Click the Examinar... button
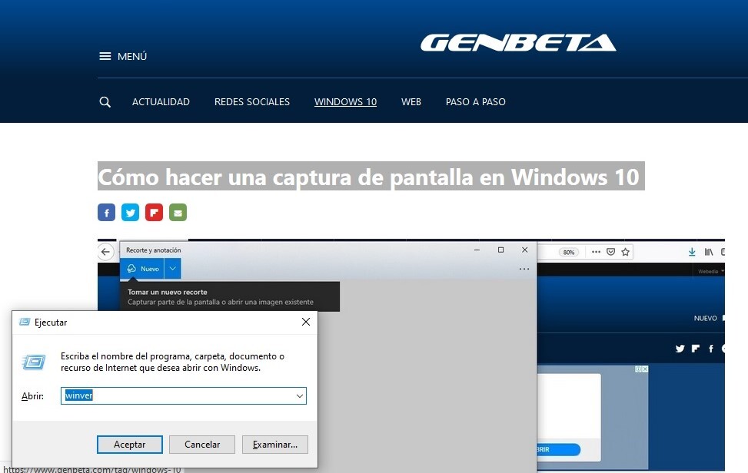Image resolution: width=748 pixels, height=473 pixels. pyautogui.click(x=274, y=445)
